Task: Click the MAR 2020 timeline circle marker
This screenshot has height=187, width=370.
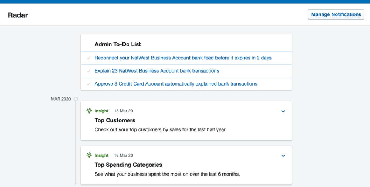Action: click(76, 99)
